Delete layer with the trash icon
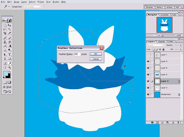This screenshot has width=184, height=137. [x=178, y=122]
